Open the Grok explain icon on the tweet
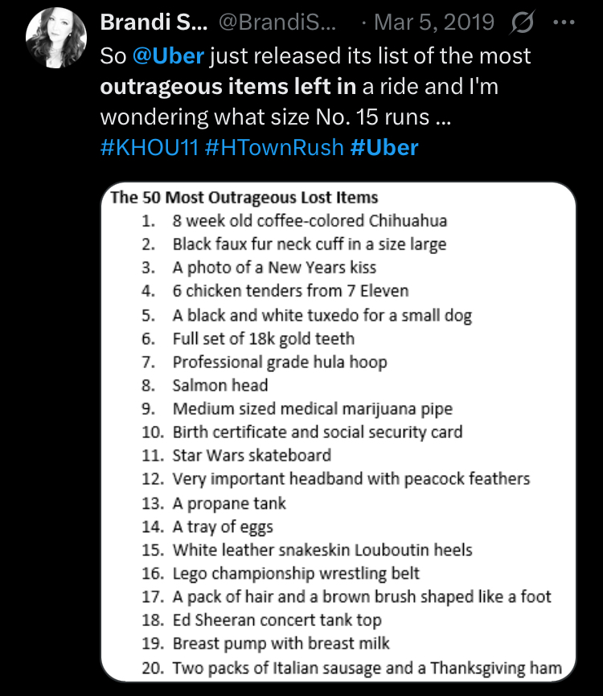This screenshot has height=696, width=603. click(x=523, y=24)
